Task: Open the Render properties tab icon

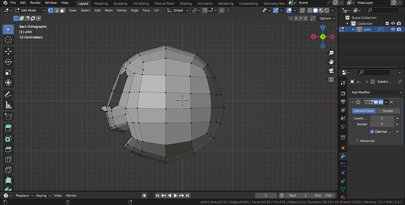Action: tap(343, 93)
